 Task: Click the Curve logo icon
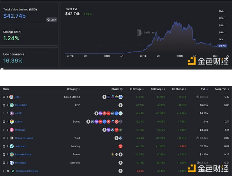coord(12,122)
